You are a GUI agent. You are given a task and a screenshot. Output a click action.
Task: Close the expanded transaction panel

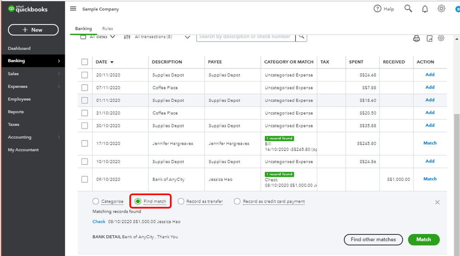[x=437, y=202]
